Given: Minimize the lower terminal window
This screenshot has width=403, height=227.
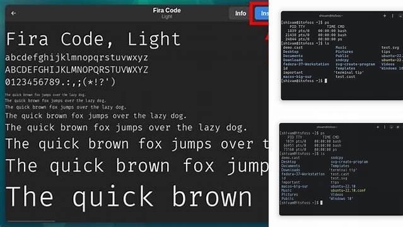Looking at the screenshot, I should click(391, 127).
